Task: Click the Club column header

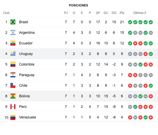Action: (x=6, y=13)
